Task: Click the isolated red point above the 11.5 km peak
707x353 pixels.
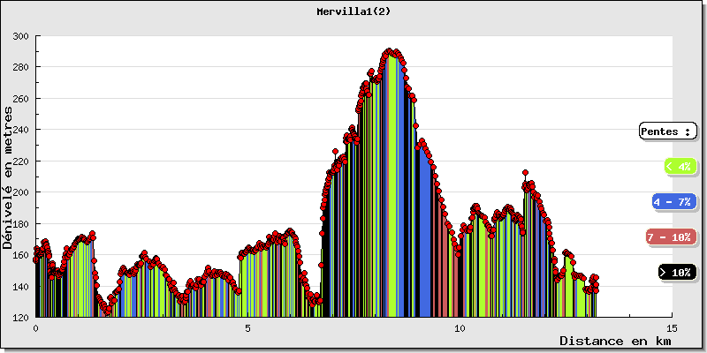Action: click(x=525, y=173)
